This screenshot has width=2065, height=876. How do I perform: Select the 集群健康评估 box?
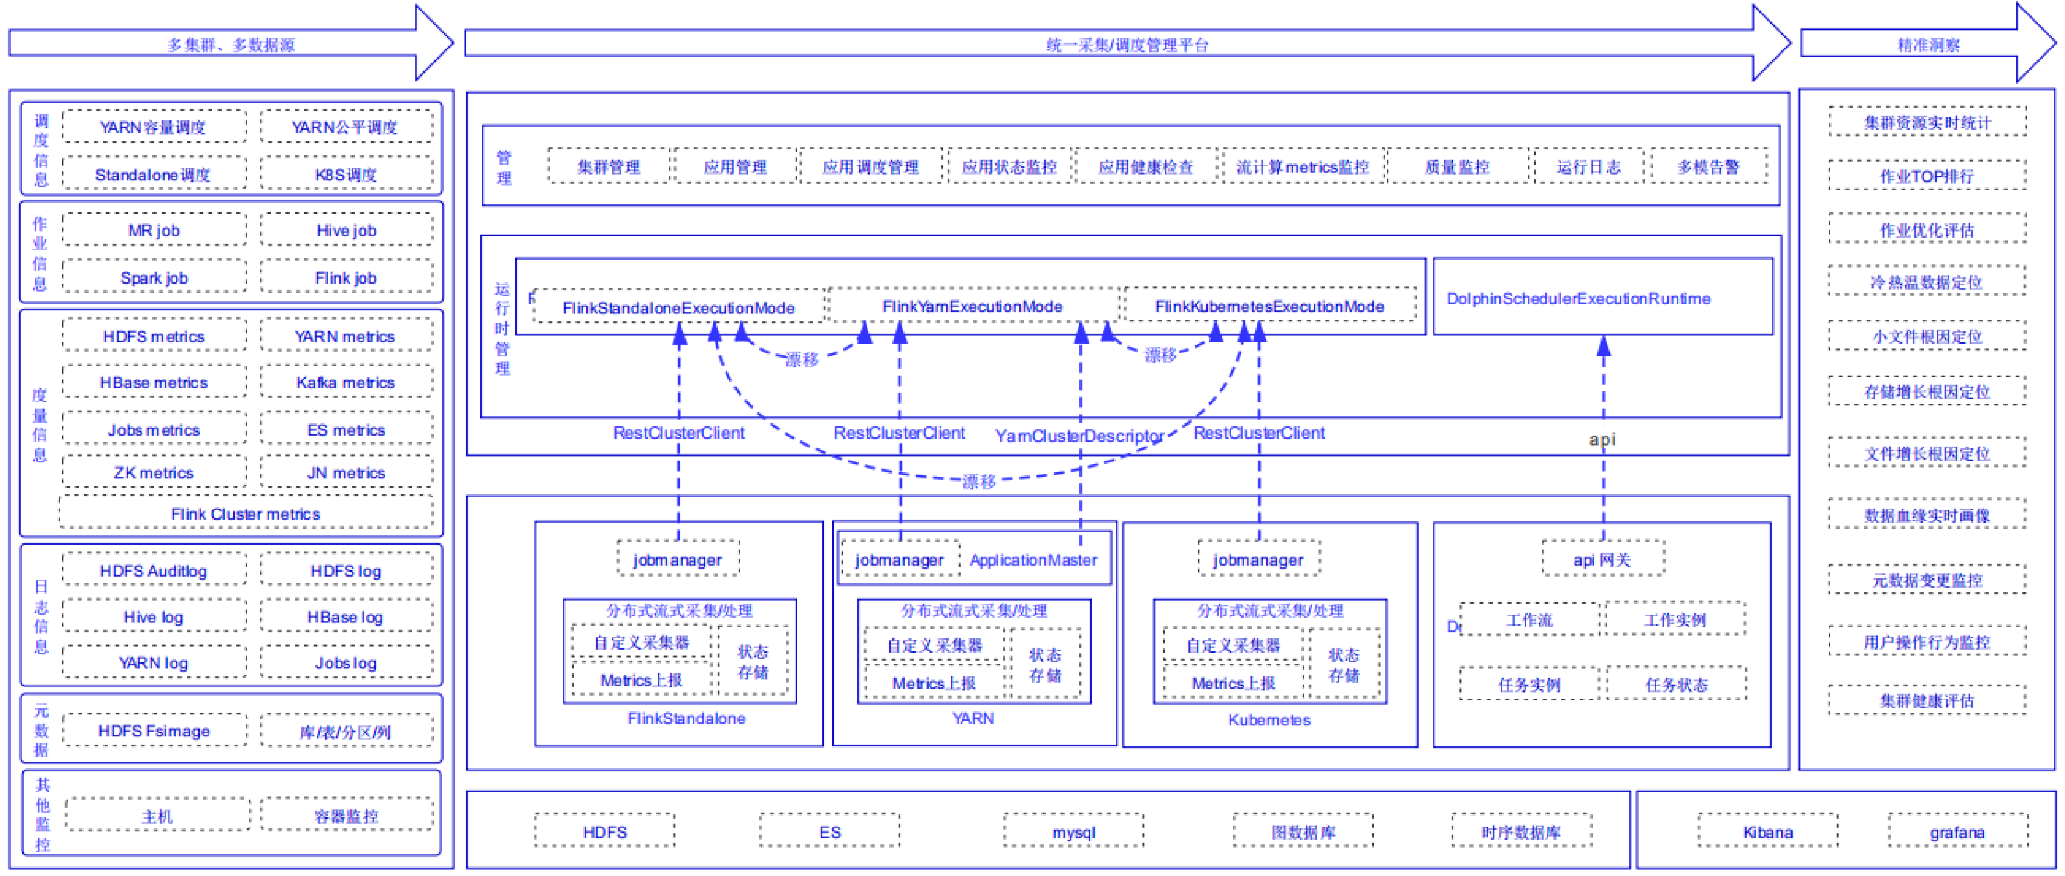pos(1927,699)
